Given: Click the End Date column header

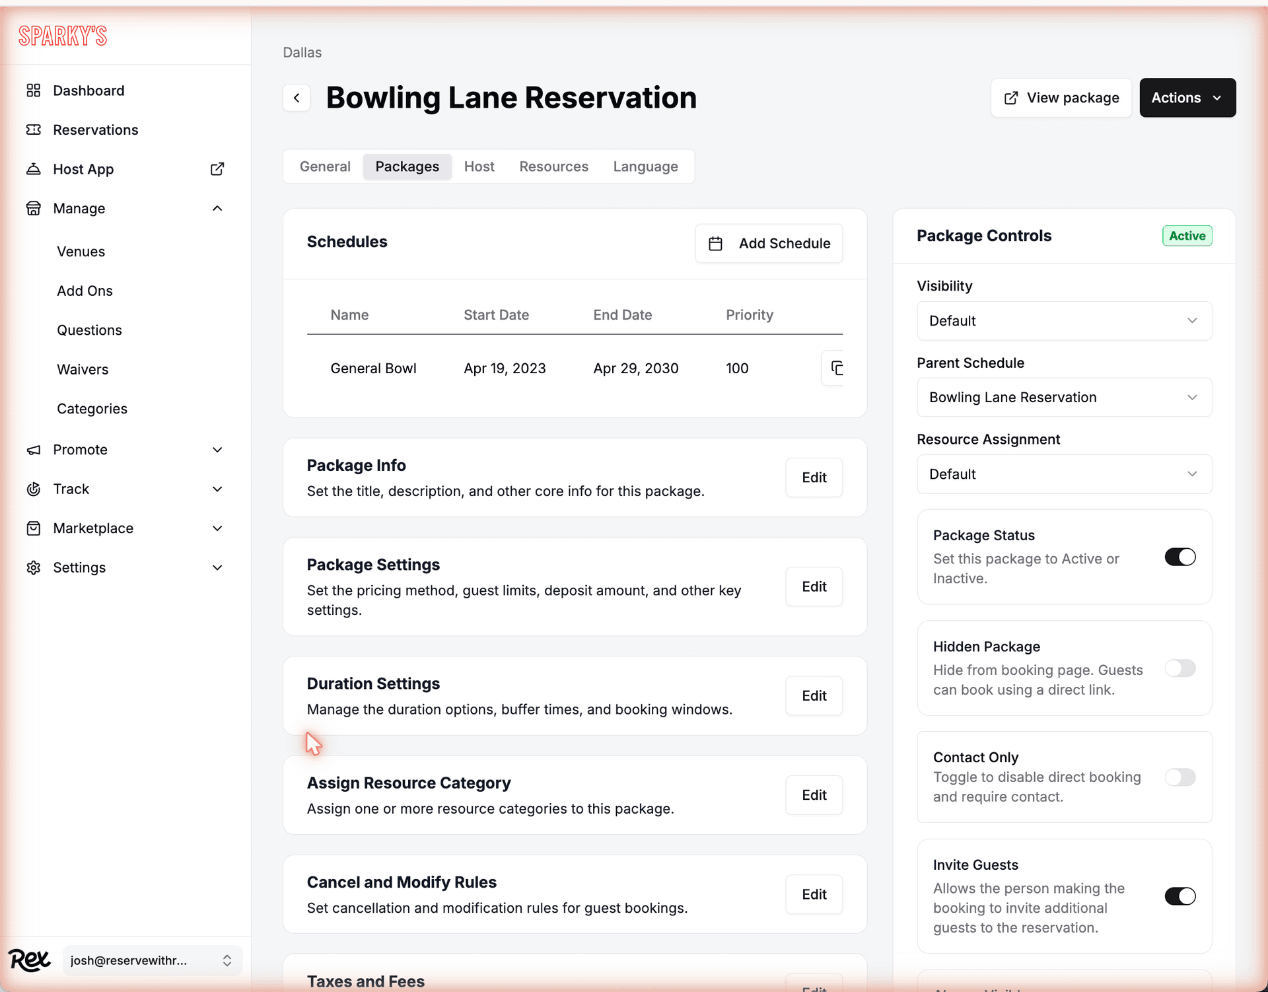Looking at the screenshot, I should pyautogui.click(x=622, y=315).
